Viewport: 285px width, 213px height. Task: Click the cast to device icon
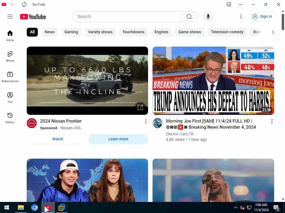point(229,4)
